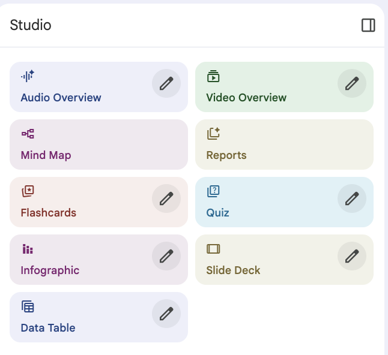Click the Mind Map diagram icon
The width and height of the screenshot is (388, 355).
pyautogui.click(x=28, y=134)
